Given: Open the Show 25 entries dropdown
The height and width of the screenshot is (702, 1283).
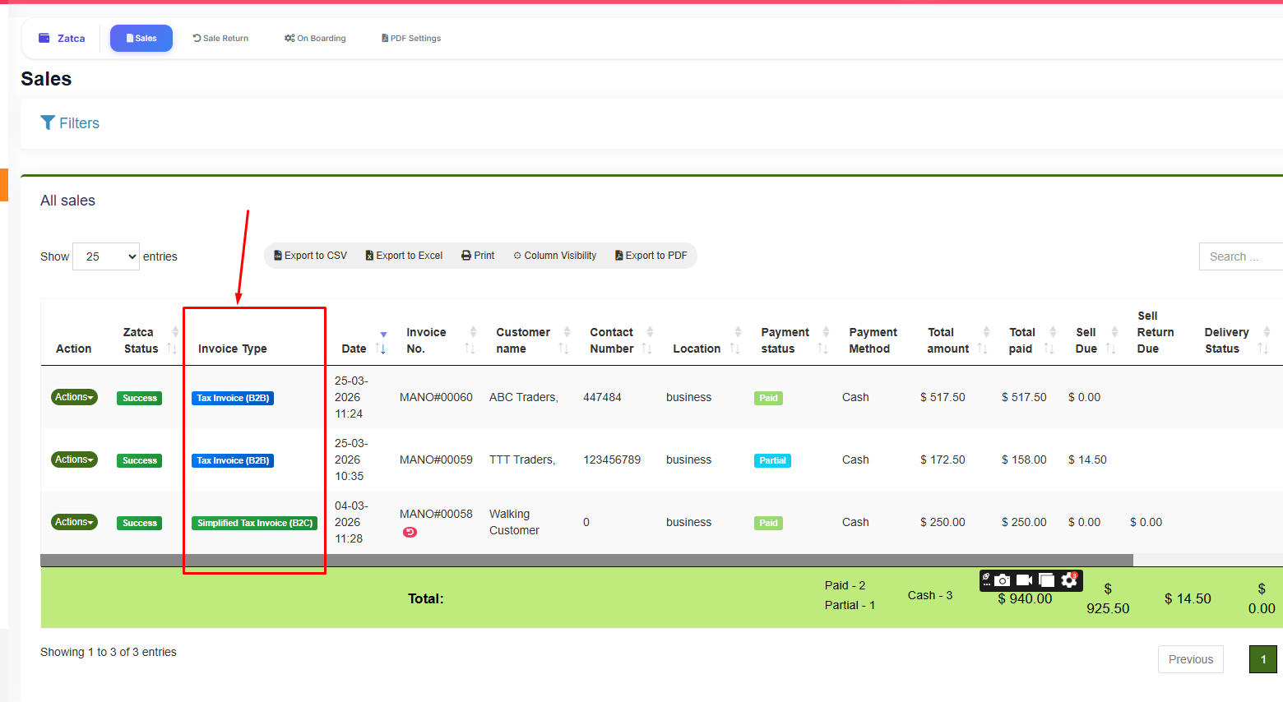Looking at the screenshot, I should point(105,256).
